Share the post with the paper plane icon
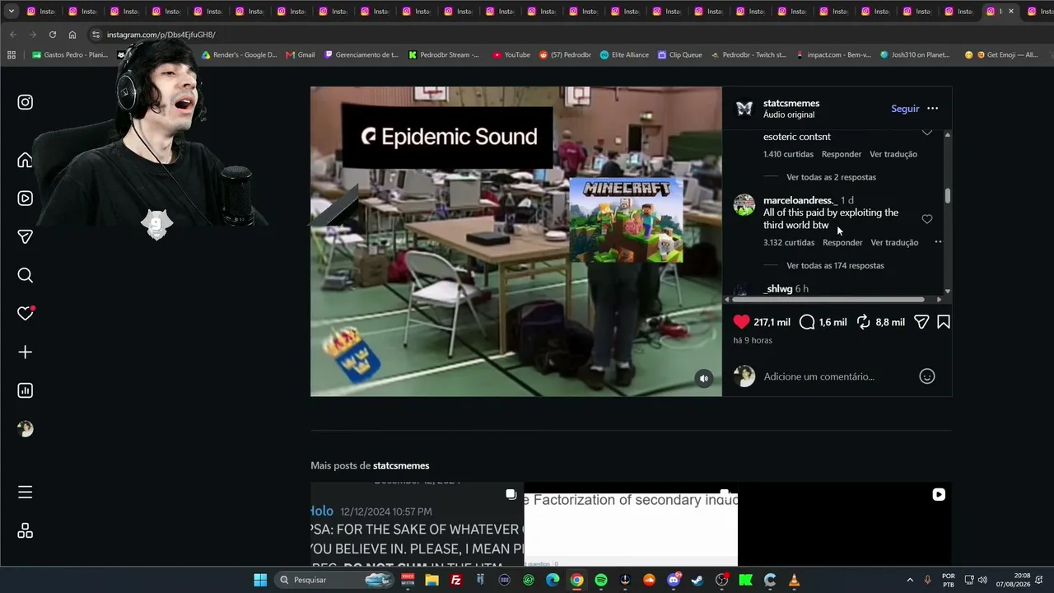 [x=921, y=322]
